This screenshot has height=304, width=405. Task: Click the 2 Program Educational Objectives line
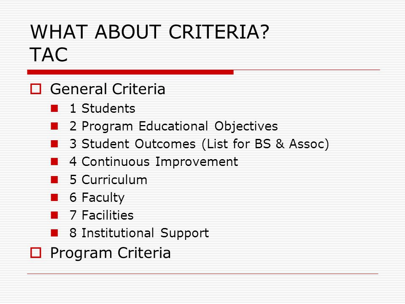(x=173, y=126)
